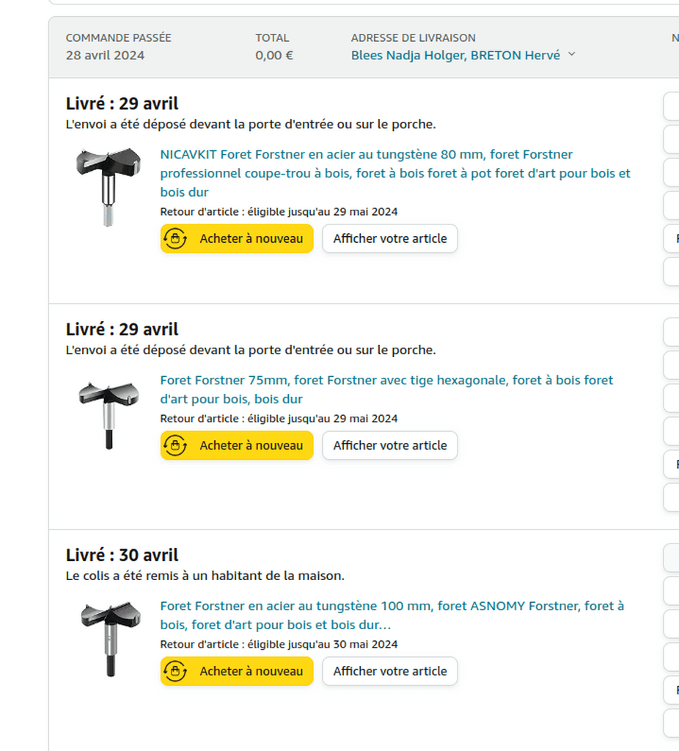679x751 pixels.
Task: View your article for the 100 mm bit
Action: point(390,671)
